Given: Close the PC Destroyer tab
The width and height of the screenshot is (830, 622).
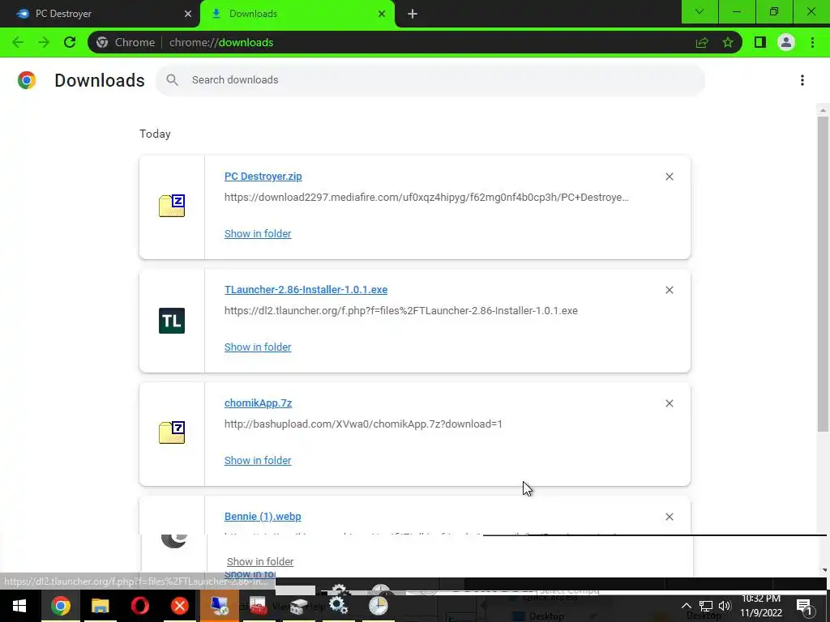Looking at the screenshot, I should pyautogui.click(x=188, y=14).
